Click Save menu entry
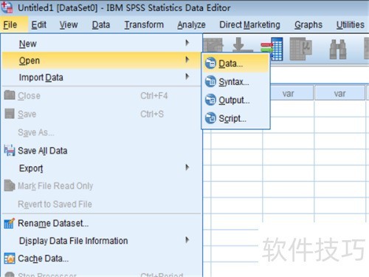 pyautogui.click(x=101, y=114)
